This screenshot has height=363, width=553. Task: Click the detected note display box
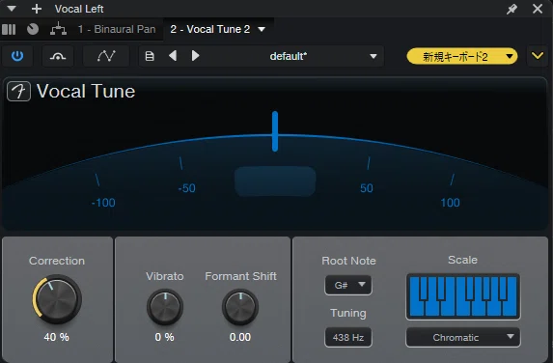coord(275,181)
